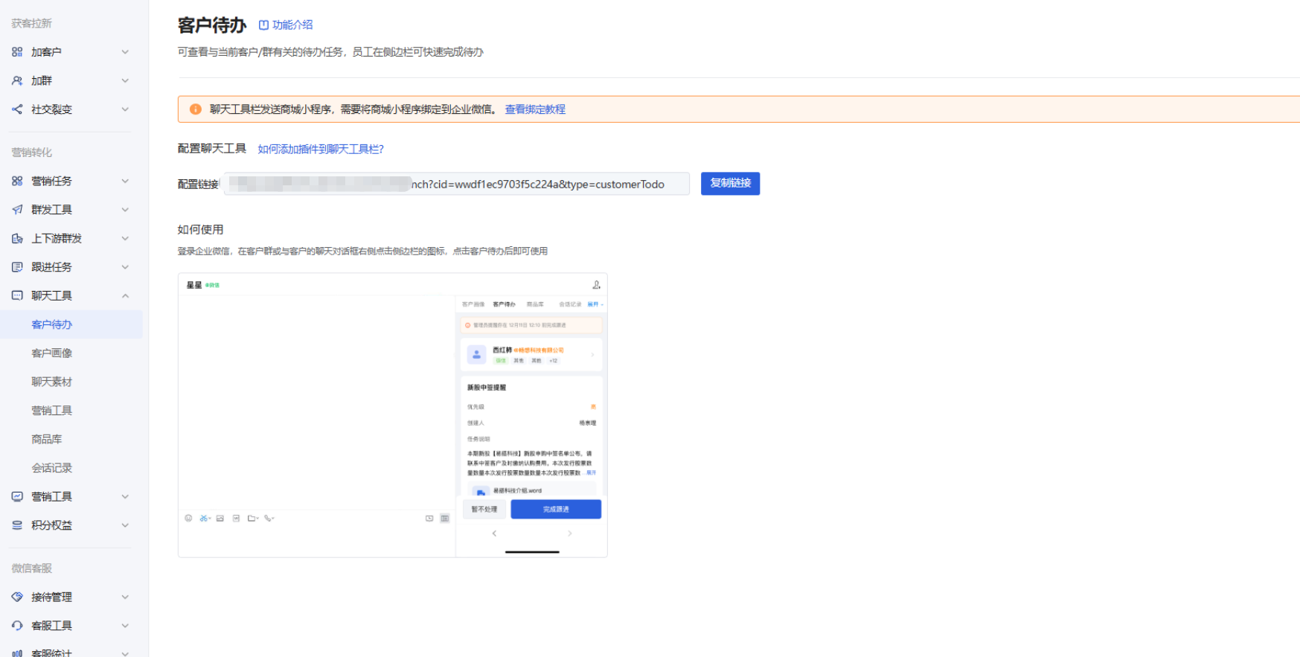Click the 聊天工具 chat bubble icon
1300x657 pixels.
tap(17, 295)
